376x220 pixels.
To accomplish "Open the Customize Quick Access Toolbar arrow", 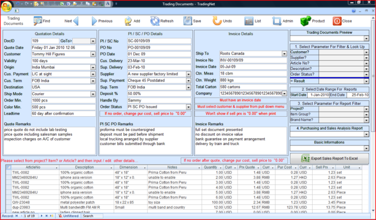I will click(x=116, y=3).
